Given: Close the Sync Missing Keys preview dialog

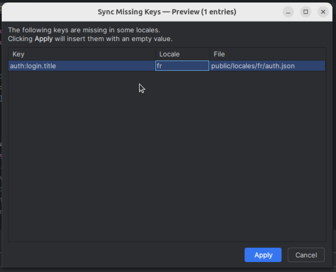Looking at the screenshot, I should click(x=323, y=12).
